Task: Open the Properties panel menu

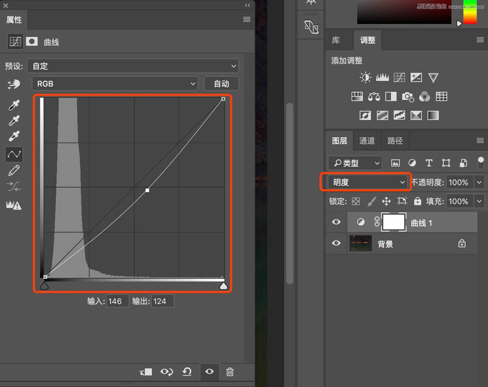Action: [247, 20]
